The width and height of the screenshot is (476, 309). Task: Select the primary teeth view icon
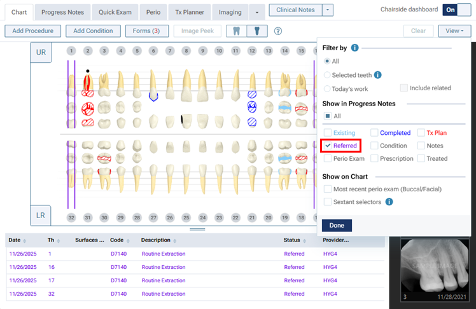[x=236, y=31]
